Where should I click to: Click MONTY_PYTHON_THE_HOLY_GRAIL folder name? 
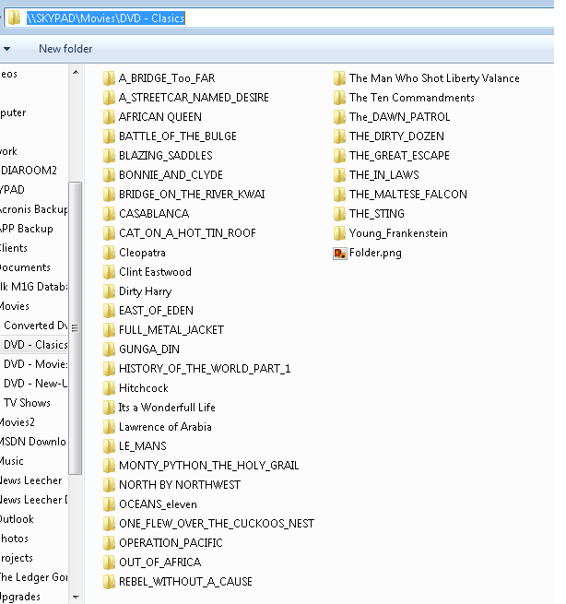209,466
